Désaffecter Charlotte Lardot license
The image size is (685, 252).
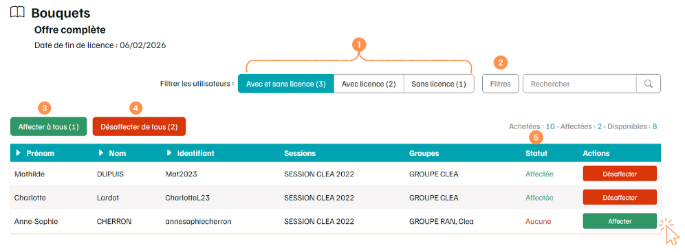click(620, 197)
